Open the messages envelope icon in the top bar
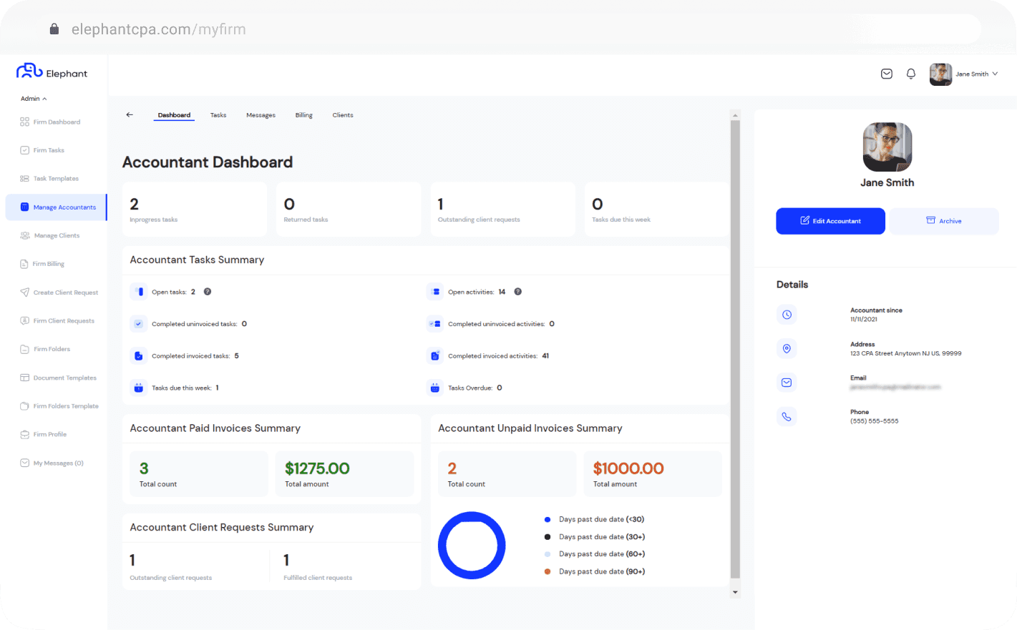The width and height of the screenshot is (1017, 630). click(886, 74)
